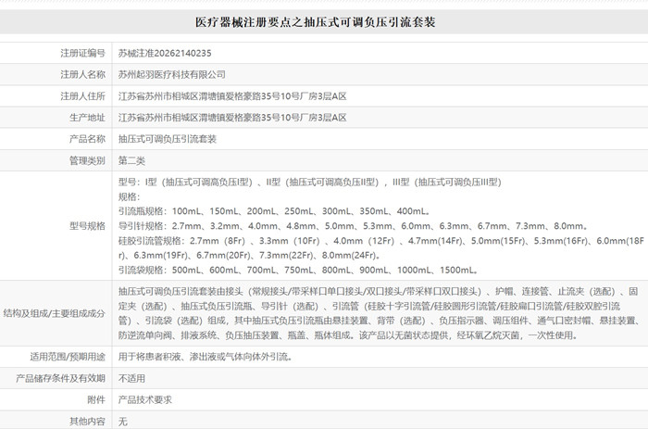The image size is (648, 429).
Task: Click the address in the 生产地址 row
Action: pyautogui.click(x=232, y=118)
